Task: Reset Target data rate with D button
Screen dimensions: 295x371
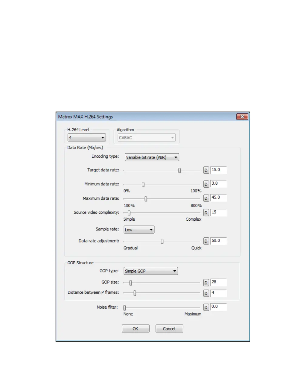Action: click(206, 170)
